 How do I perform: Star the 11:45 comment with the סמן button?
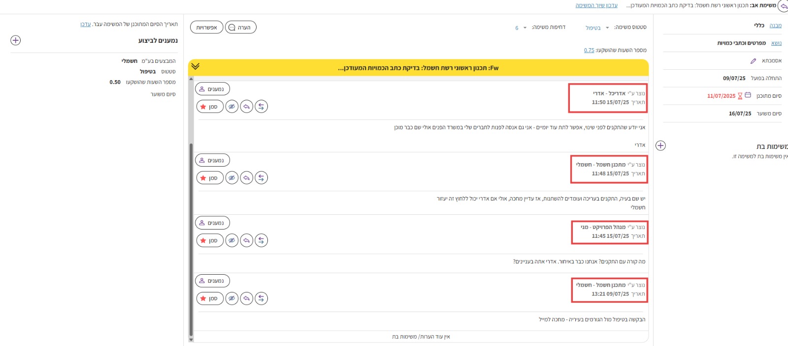(x=210, y=240)
